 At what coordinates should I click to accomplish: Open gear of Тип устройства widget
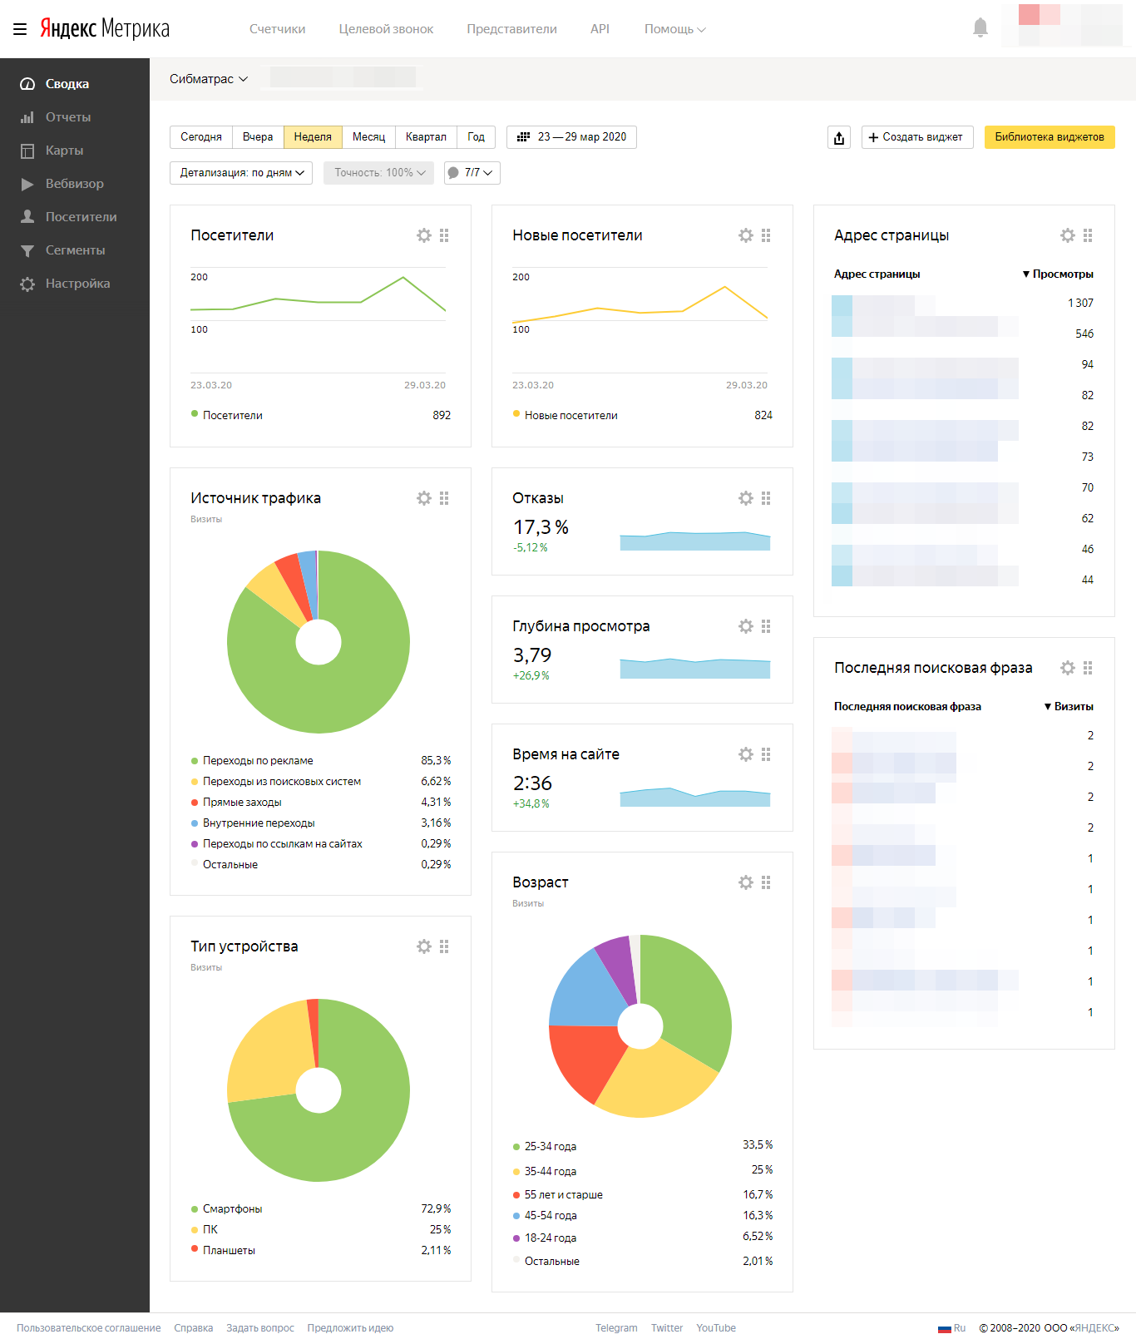click(x=424, y=946)
